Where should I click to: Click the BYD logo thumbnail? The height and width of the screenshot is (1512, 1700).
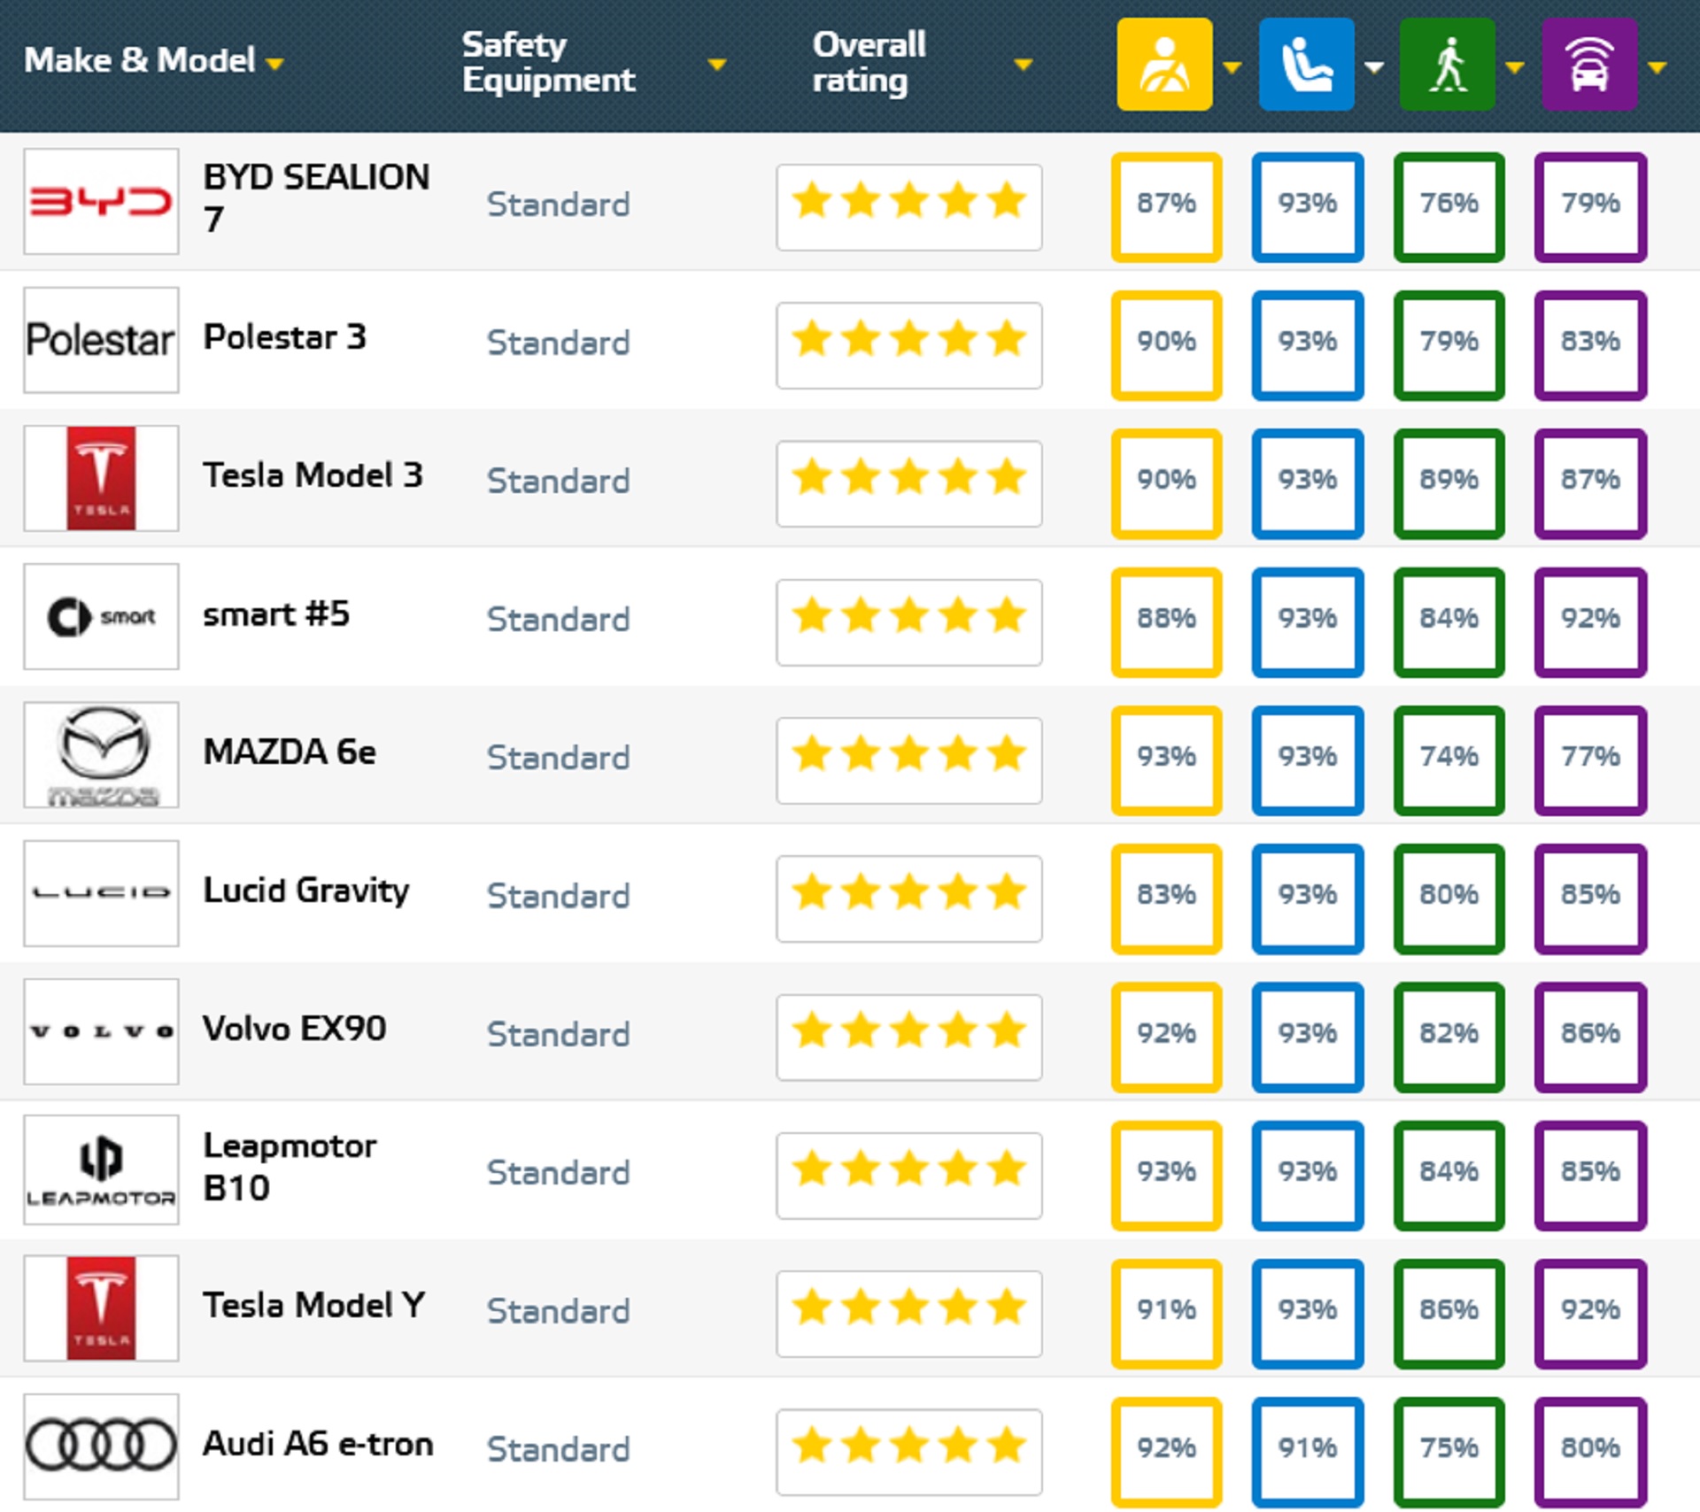(101, 202)
